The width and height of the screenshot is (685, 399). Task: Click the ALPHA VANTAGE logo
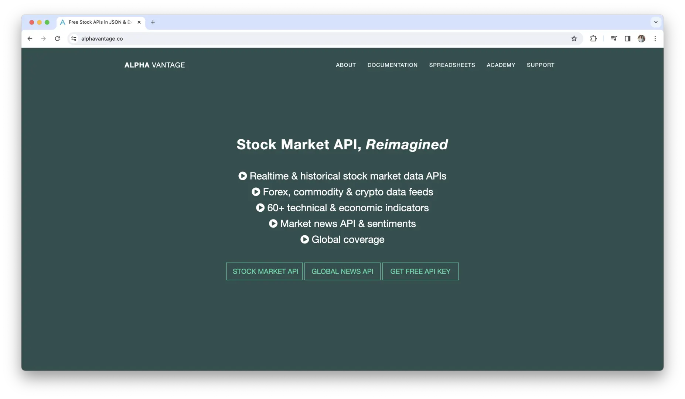pyautogui.click(x=154, y=65)
